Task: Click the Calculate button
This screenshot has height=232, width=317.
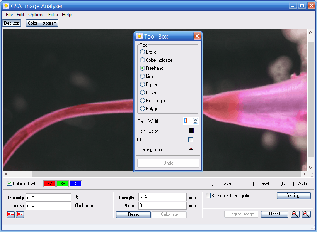Action: coord(169,214)
